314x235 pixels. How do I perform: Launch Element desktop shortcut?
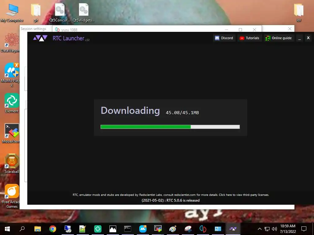tap(12, 103)
